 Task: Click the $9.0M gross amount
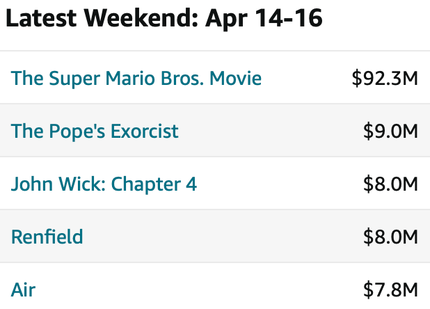(390, 131)
